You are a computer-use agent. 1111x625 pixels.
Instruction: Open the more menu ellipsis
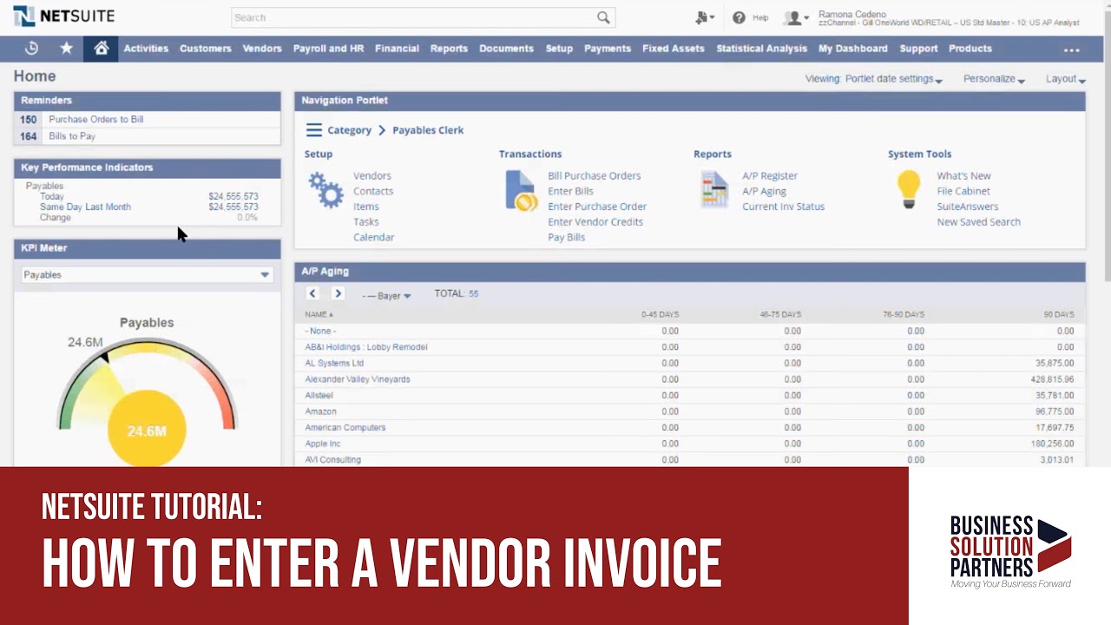coord(1072,49)
